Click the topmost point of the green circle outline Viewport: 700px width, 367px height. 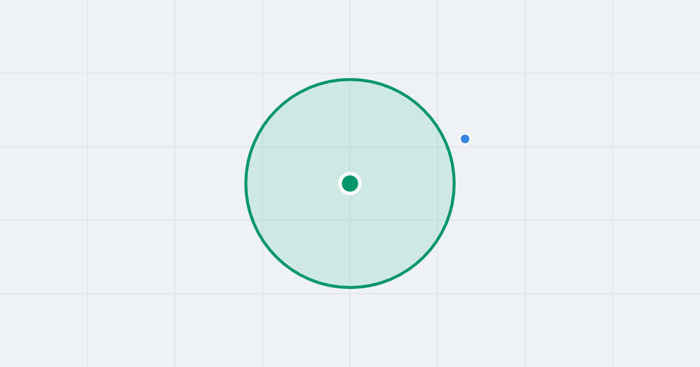pyautogui.click(x=350, y=79)
